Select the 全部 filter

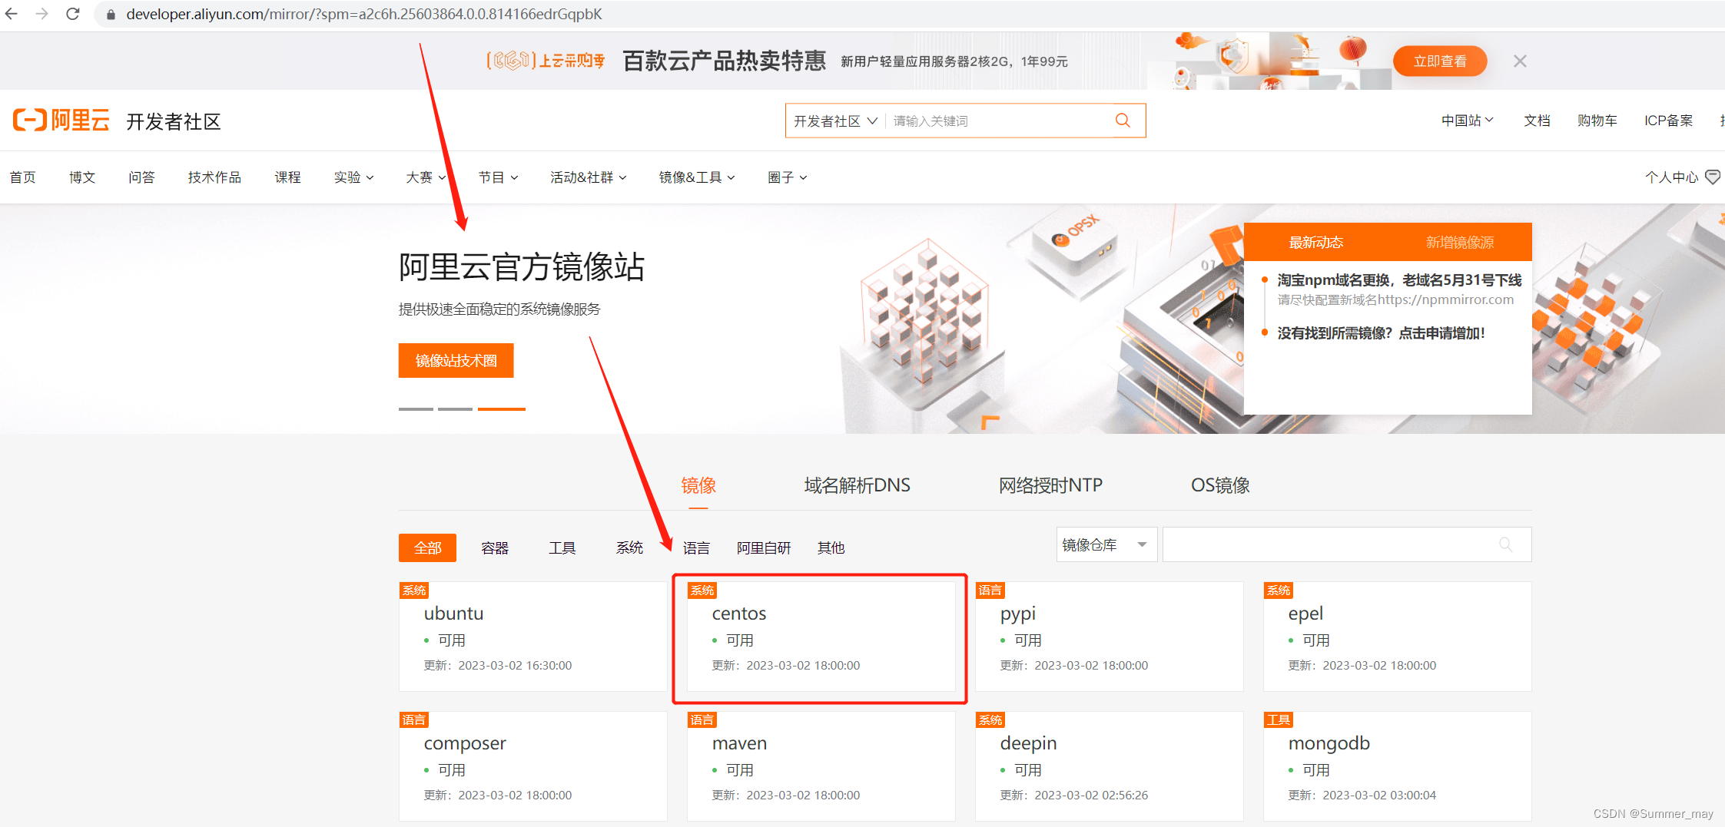point(427,547)
